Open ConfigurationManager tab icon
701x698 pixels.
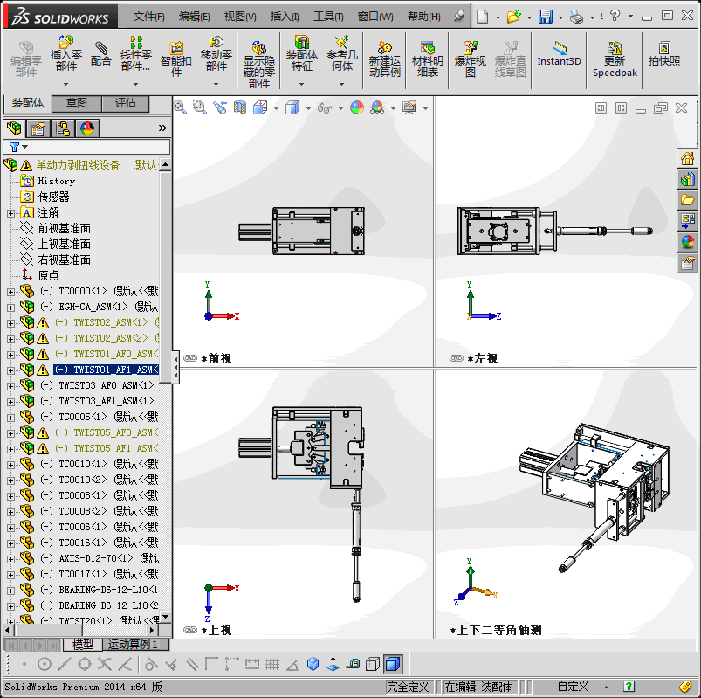(63, 128)
